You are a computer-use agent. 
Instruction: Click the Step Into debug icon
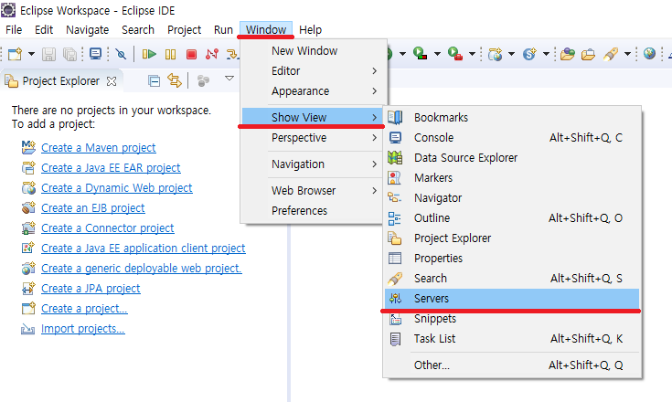(x=232, y=55)
